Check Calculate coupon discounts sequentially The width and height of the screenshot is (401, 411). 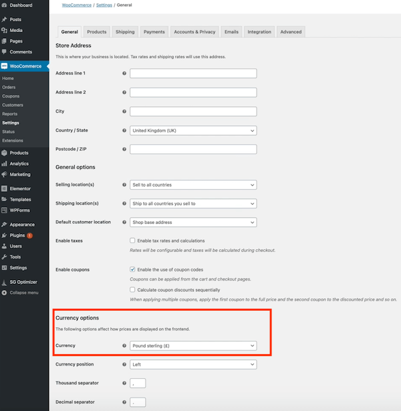[132, 290]
